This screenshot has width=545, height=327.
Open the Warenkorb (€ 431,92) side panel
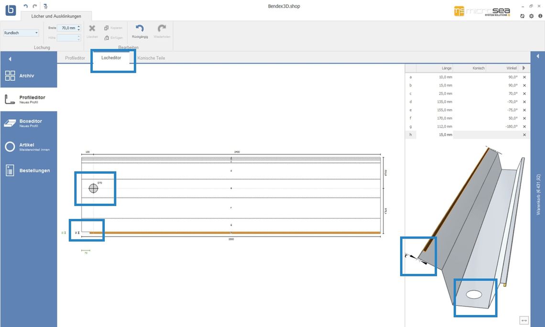pyautogui.click(x=538, y=195)
